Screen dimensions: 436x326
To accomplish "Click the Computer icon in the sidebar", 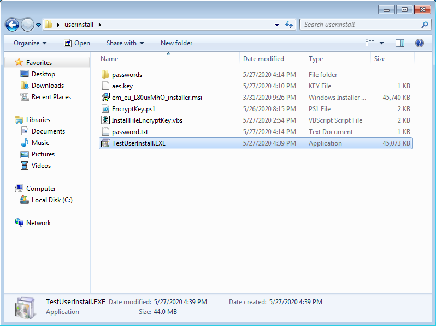I will 19,189.
